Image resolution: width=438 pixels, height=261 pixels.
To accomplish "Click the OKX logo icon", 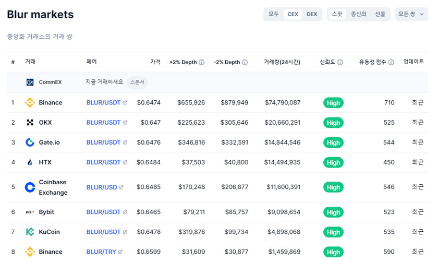I will tap(30, 123).
